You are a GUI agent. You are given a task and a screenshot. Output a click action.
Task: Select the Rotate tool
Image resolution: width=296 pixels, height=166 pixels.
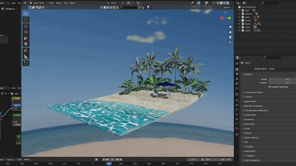tap(26, 32)
